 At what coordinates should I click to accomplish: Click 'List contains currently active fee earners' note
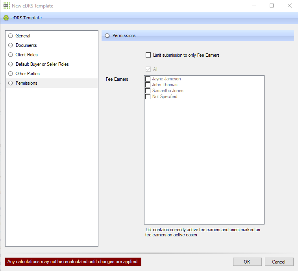(x=203, y=232)
